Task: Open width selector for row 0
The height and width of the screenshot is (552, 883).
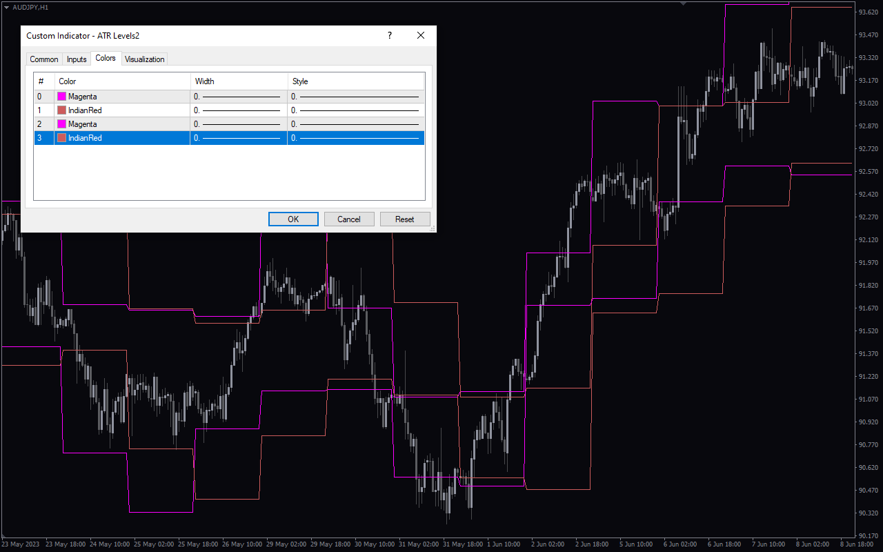Action: click(x=239, y=97)
